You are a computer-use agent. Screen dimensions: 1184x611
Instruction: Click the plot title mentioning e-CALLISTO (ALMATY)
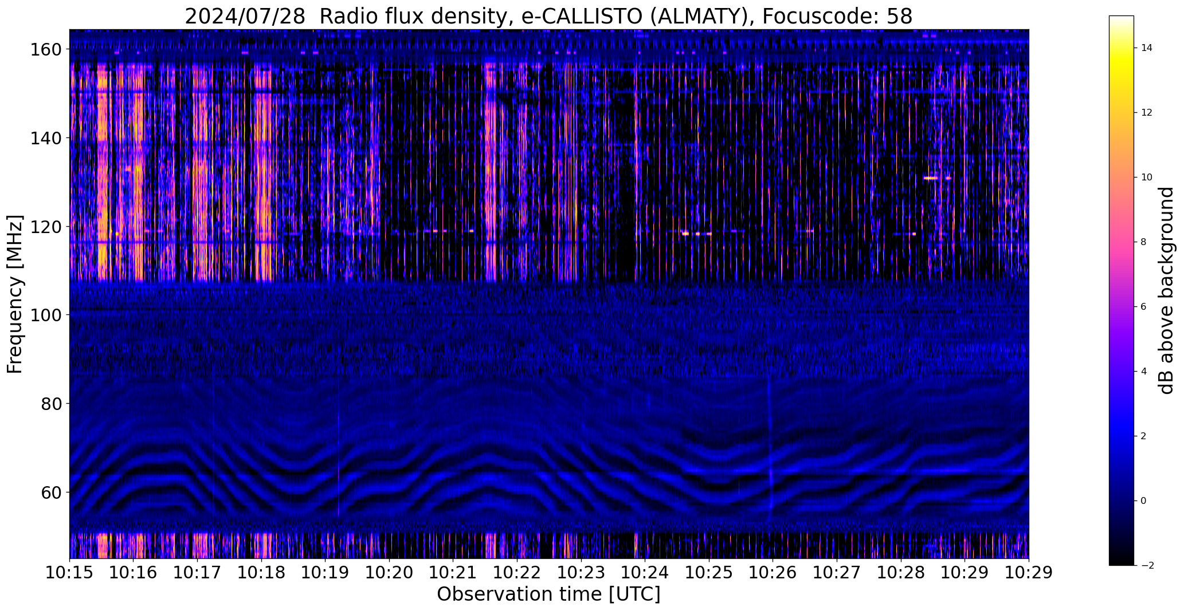[548, 16]
